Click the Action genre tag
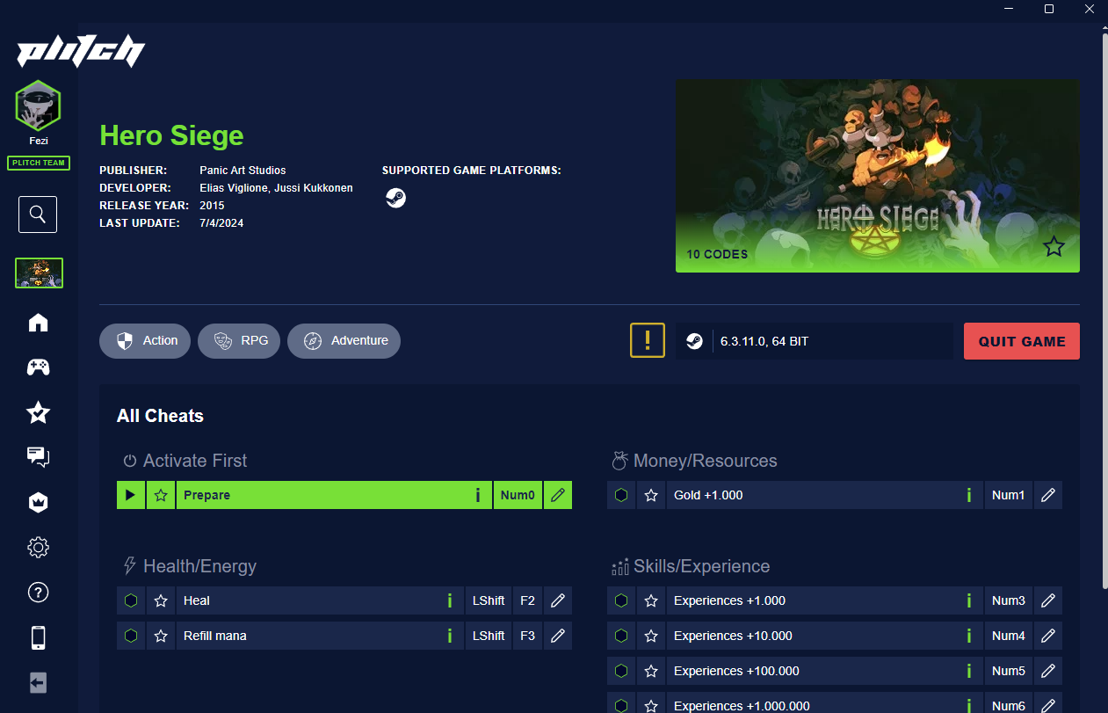Viewport: 1108px width, 713px height. pos(145,340)
